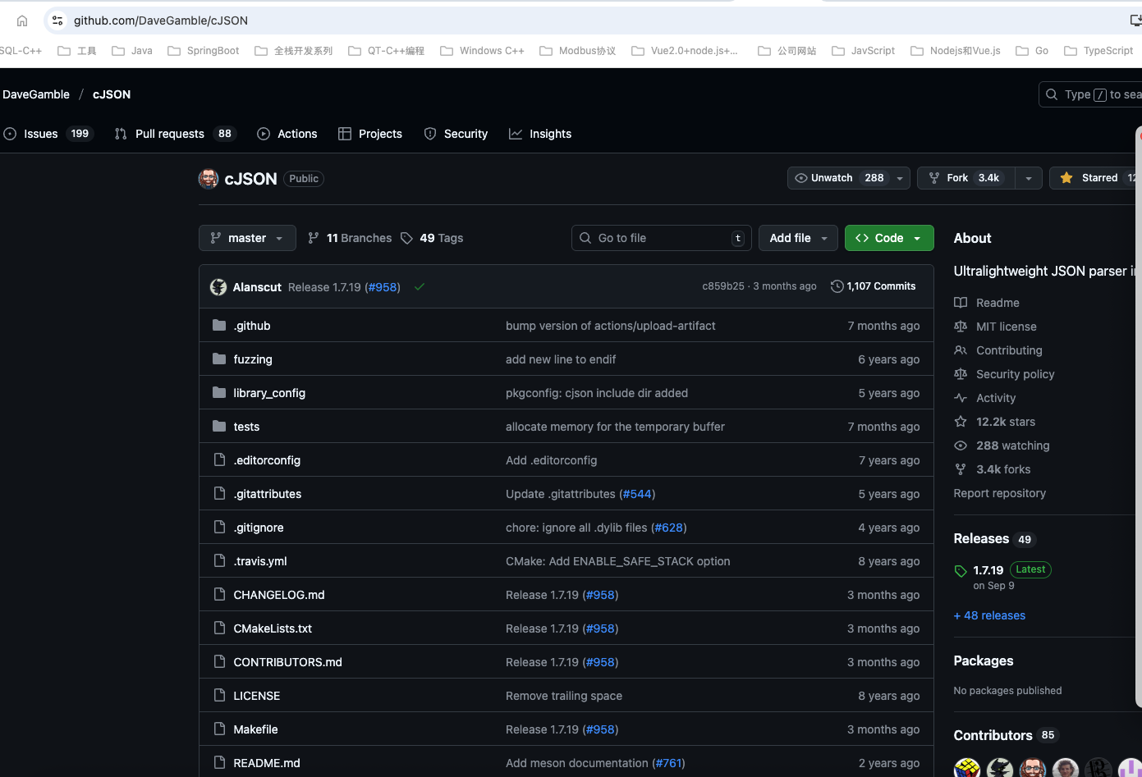
Task: Open the master branch selector dropdown
Action: pos(247,238)
